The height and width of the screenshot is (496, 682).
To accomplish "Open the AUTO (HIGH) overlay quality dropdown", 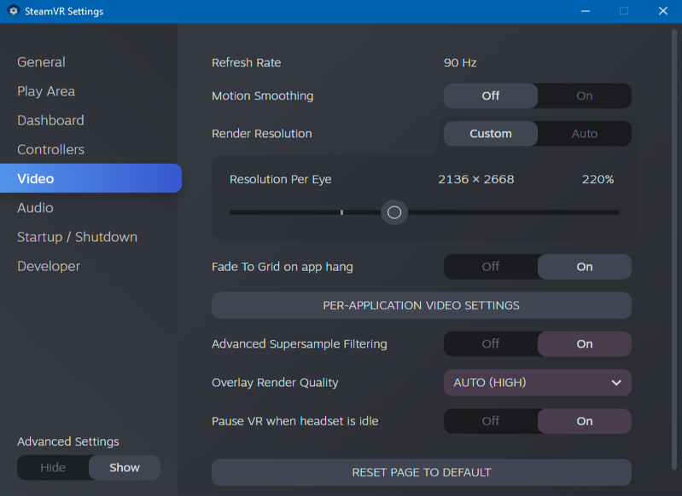I will [538, 383].
